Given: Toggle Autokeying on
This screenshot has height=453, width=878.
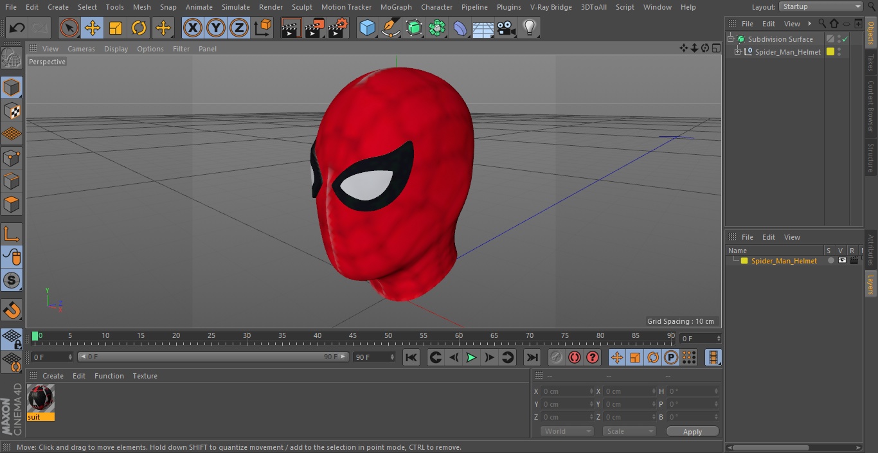Looking at the screenshot, I should tap(575, 357).
